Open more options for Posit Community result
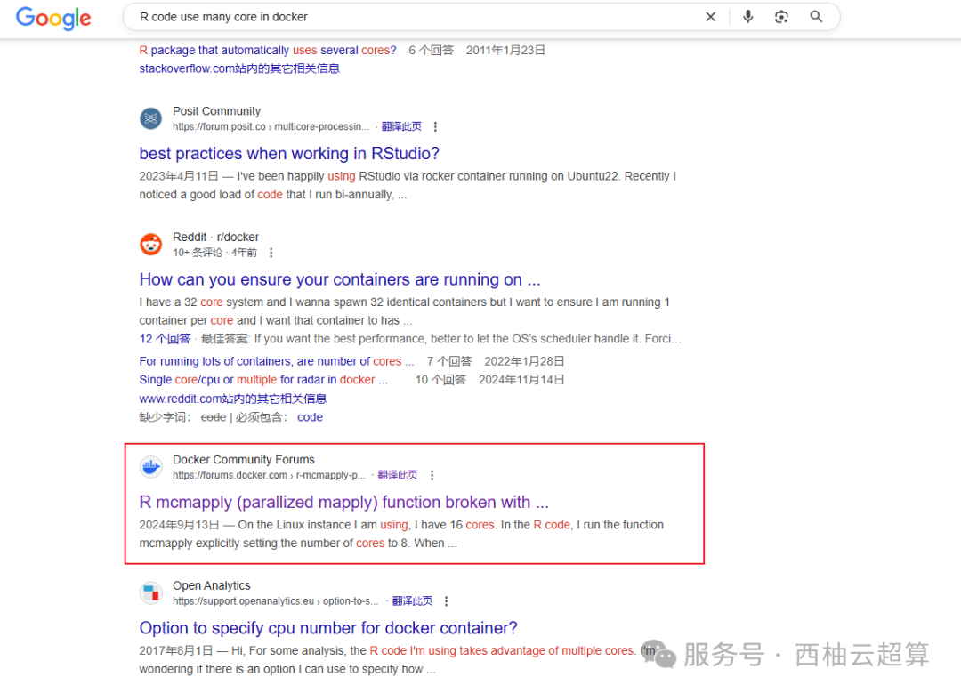Screen dimensions: 961x693 pyautogui.click(x=435, y=127)
